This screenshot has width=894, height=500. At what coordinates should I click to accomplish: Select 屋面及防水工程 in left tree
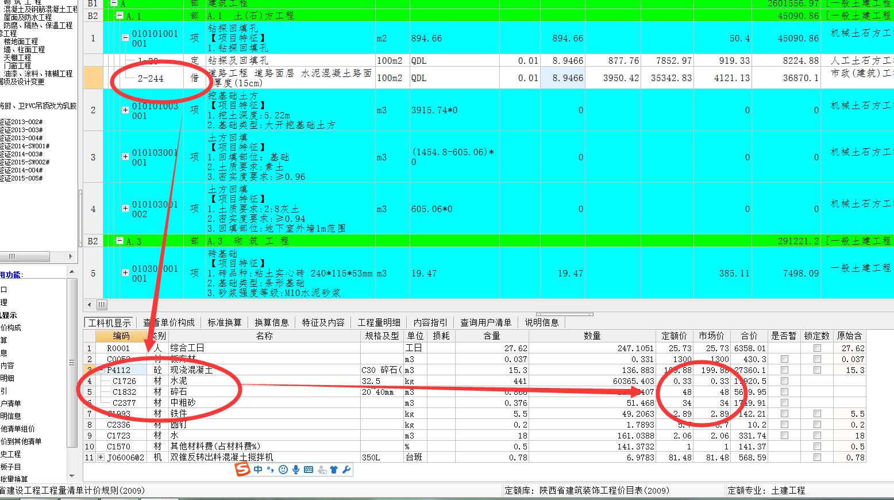tap(28, 18)
